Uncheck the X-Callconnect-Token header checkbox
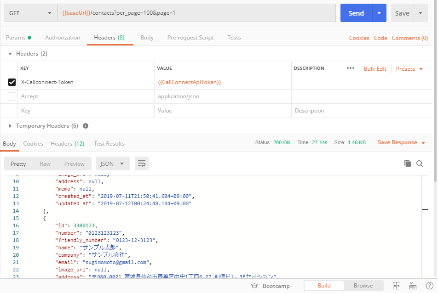Image resolution: width=438 pixels, height=293 pixels. (x=12, y=82)
